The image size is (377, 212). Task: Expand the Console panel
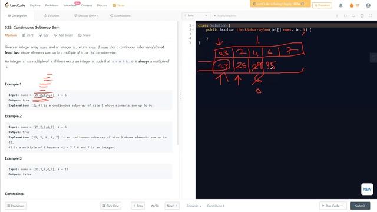194,206
